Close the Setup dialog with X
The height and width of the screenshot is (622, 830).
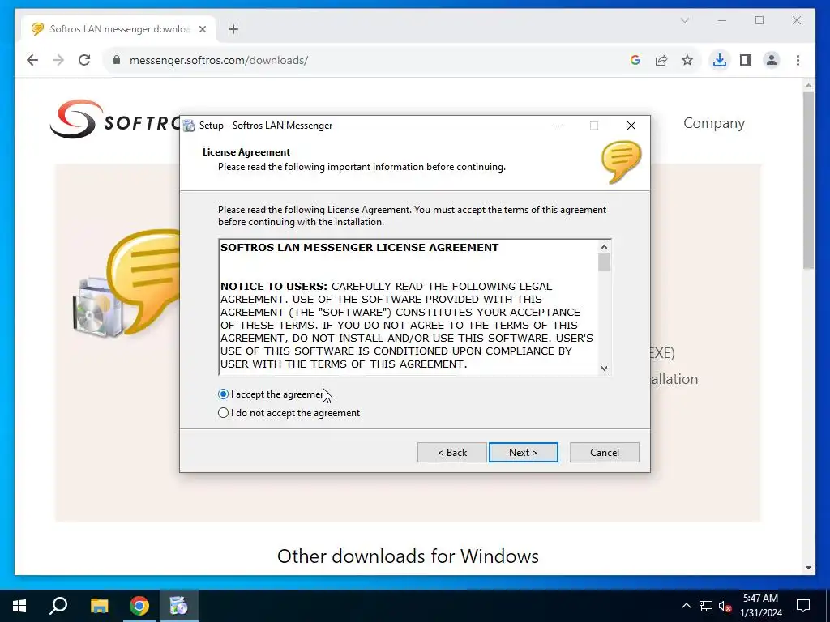click(631, 126)
